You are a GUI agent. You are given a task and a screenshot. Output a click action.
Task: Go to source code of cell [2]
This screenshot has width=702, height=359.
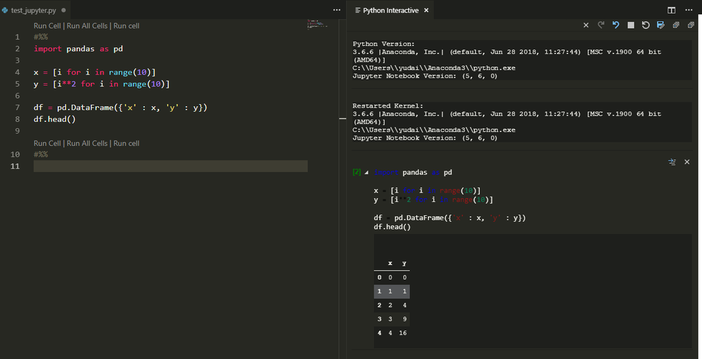click(672, 162)
